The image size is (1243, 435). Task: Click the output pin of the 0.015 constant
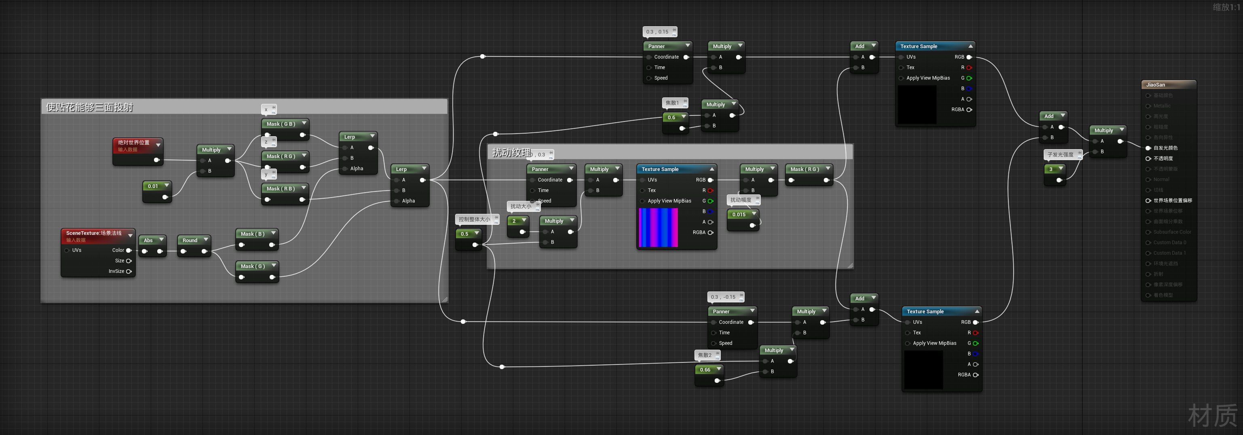pos(752,226)
